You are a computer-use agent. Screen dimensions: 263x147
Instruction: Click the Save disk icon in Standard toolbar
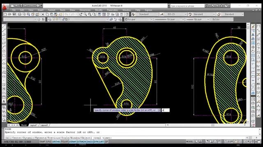pyautogui.click(x=14, y=14)
